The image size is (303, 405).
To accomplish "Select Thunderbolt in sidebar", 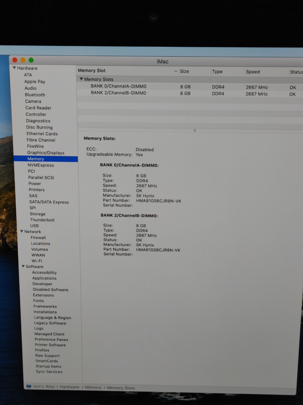I will point(42,220).
